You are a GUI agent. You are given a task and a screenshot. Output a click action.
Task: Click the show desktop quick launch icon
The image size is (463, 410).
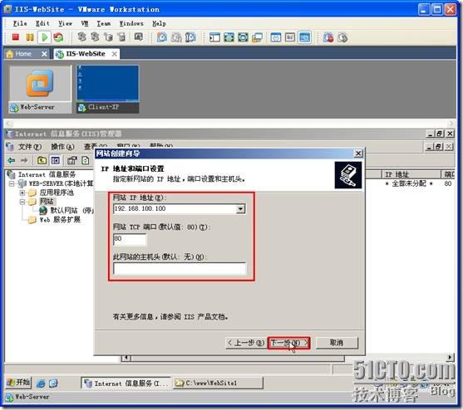pos(53,383)
